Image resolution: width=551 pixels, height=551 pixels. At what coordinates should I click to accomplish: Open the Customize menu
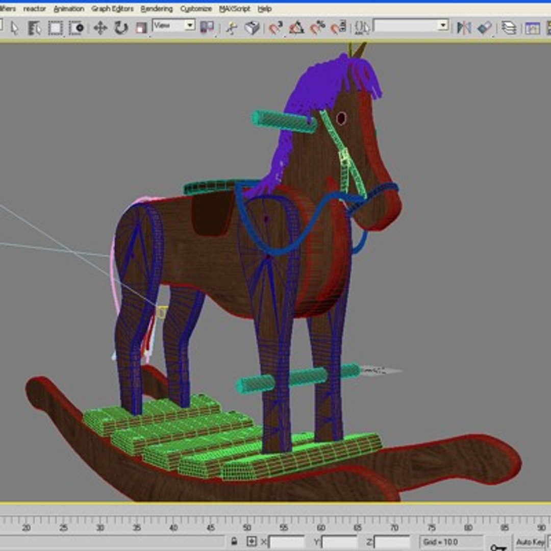point(196,9)
